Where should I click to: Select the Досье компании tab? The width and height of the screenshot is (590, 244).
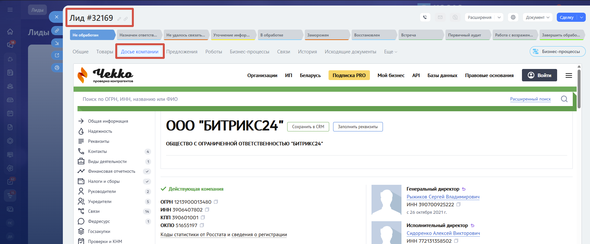(140, 52)
